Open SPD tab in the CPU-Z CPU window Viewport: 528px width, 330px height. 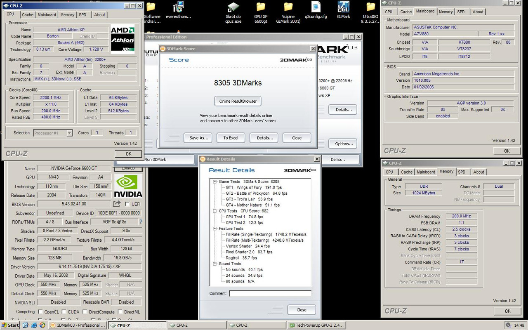(x=82, y=14)
